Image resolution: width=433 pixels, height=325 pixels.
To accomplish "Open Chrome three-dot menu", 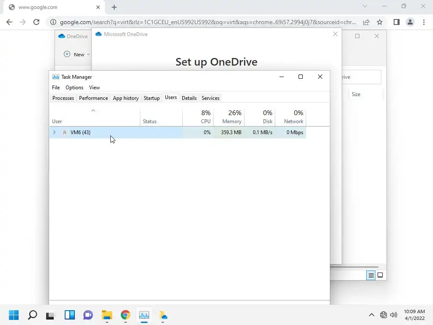I will pyautogui.click(x=424, y=22).
